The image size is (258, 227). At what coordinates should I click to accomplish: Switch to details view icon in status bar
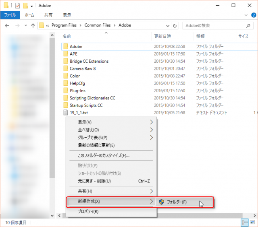click(x=244, y=222)
